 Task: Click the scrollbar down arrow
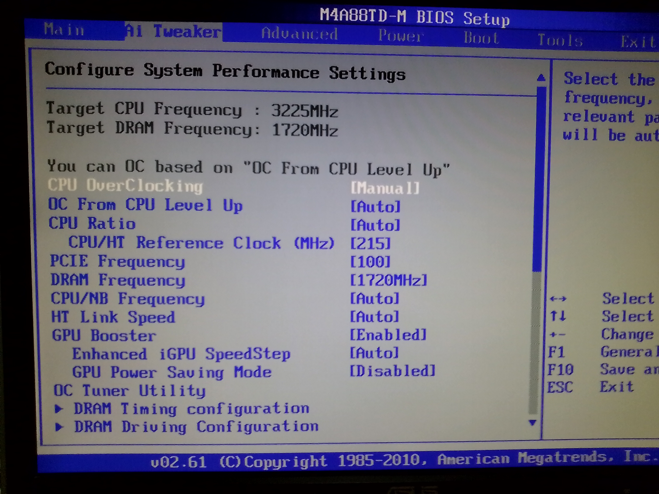[532, 422]
